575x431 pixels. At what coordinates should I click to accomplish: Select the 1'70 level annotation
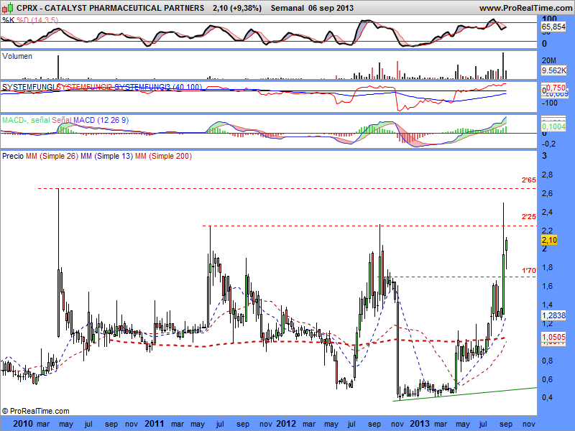pos(529,271)
